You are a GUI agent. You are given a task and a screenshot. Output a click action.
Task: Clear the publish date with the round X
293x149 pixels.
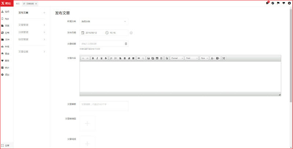click(x=131, y=33)
